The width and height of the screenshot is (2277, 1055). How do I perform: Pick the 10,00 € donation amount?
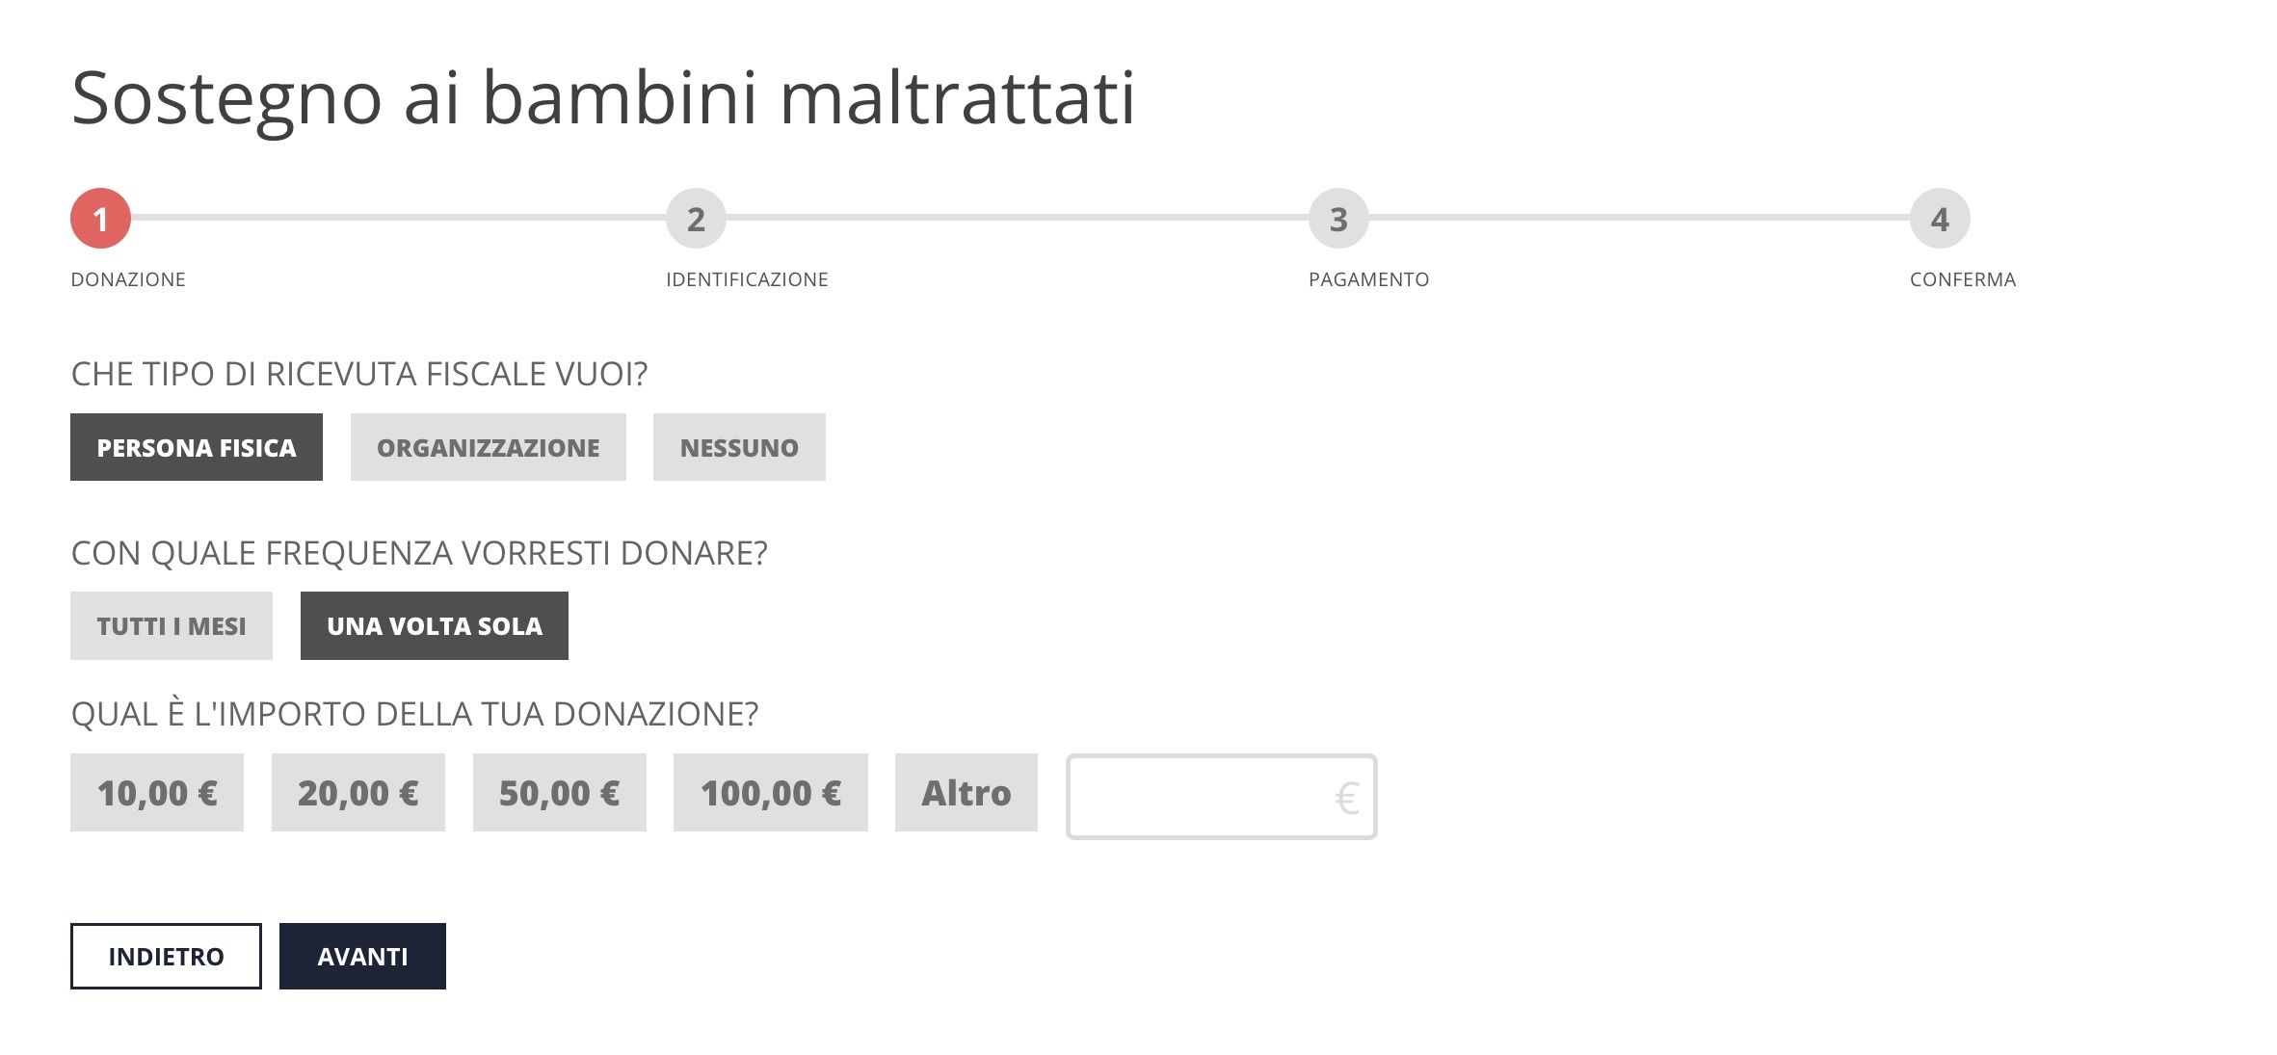click(157, 792)
